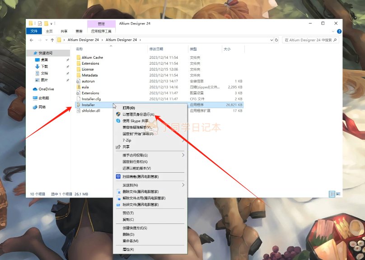Sort by 修改日期 column header
The width and height of the screenshot is (365, 260).
pos(168,49)
